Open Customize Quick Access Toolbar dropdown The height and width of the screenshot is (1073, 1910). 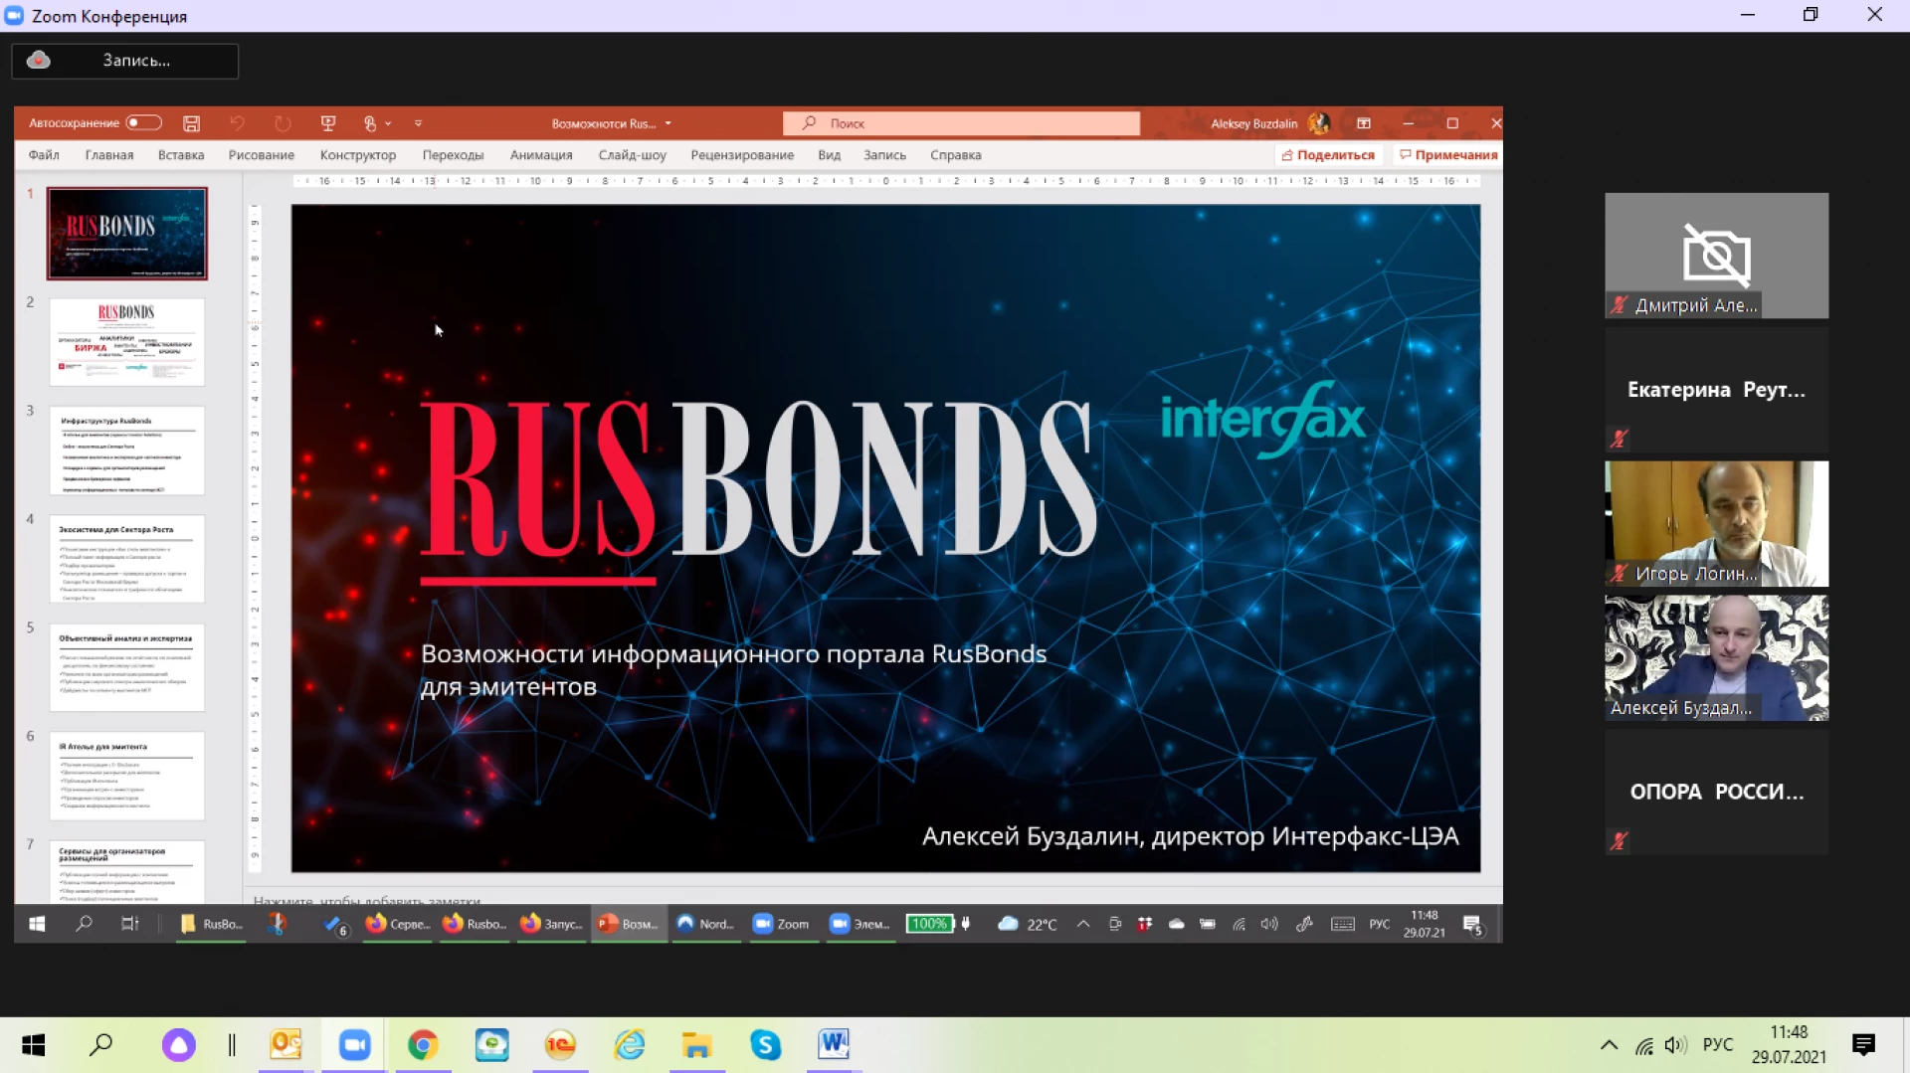click(x=418, y=124)
